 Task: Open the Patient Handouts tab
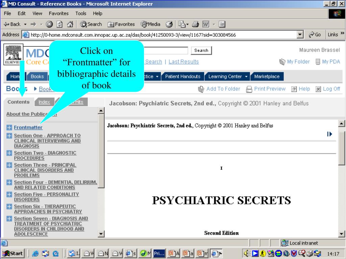coord(183,77)
